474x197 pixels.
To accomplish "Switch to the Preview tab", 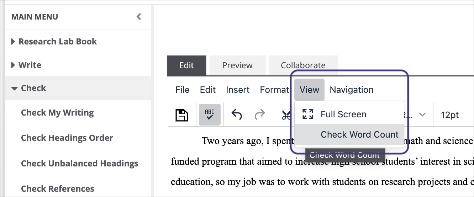I will (x=237, y=65).
